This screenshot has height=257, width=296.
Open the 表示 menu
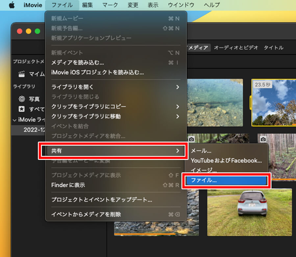pos(153,5)
